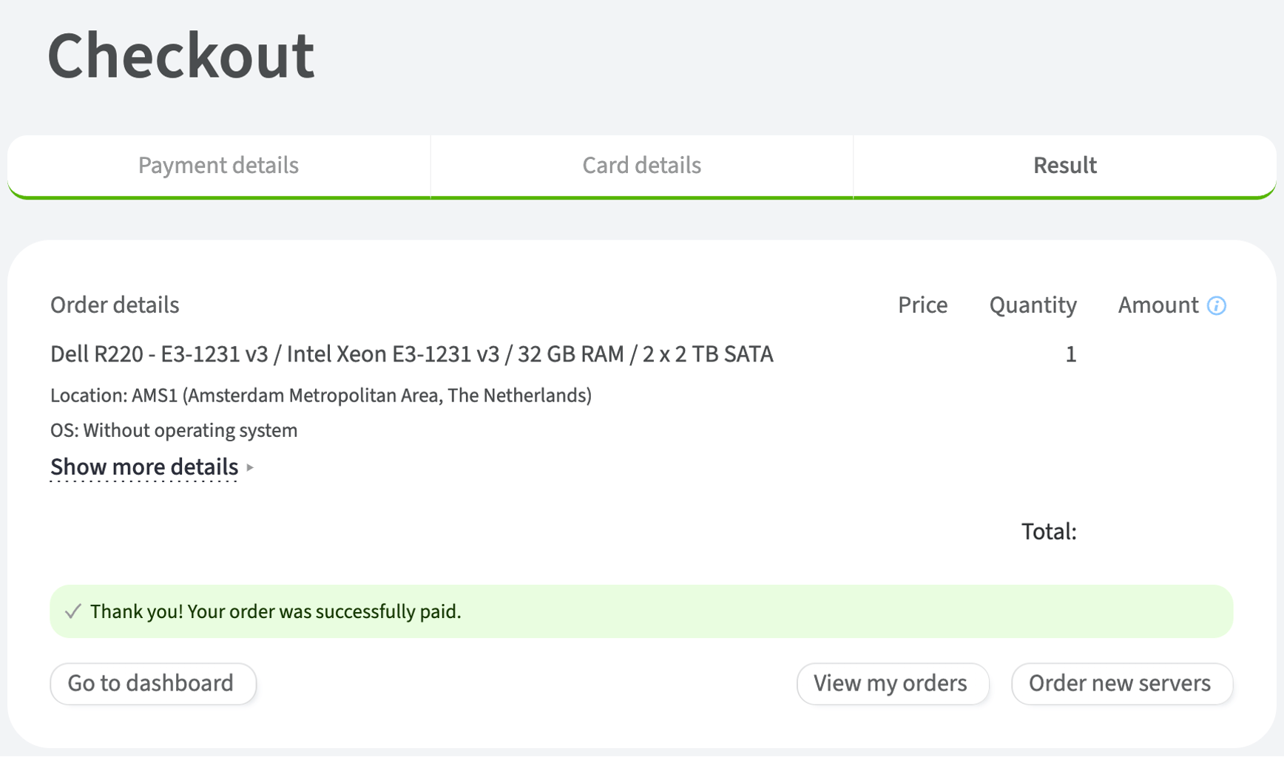Screen dimensions: 1284x757
Task: Click the OS: Without operating system text
Action: coord(174,430)
